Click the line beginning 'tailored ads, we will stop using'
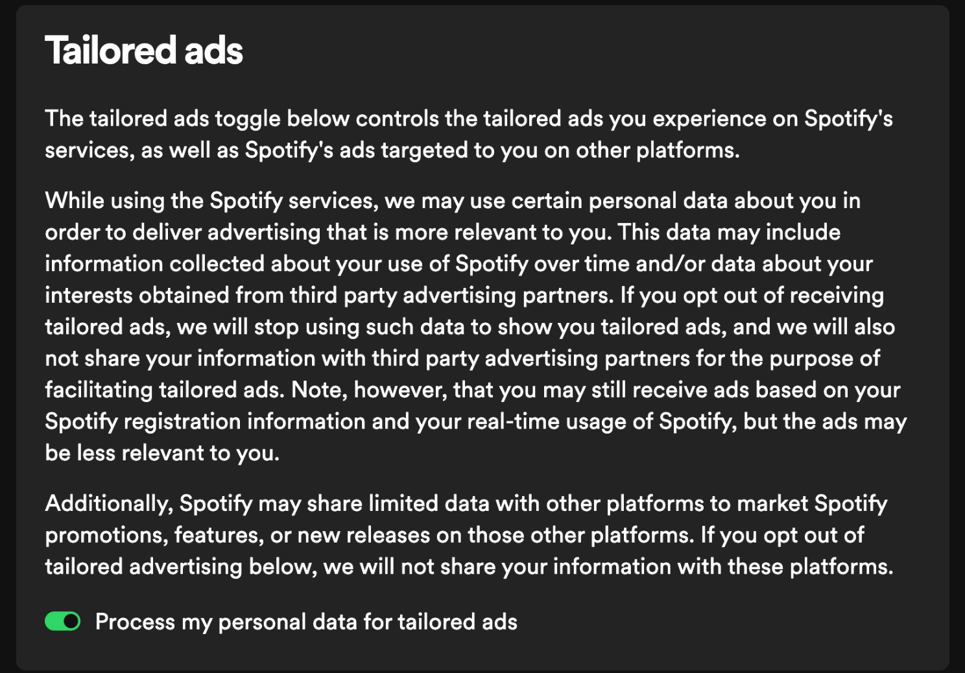 470,326
